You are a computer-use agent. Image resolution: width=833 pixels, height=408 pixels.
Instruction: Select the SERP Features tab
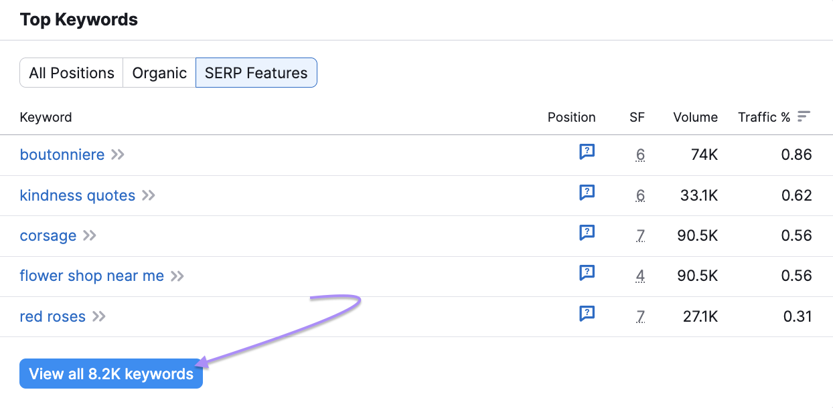click(x=256, y=73)
